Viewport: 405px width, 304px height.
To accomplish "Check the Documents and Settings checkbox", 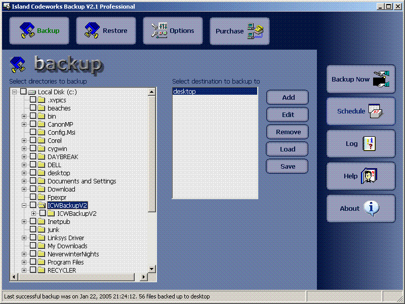I will [33, 181].
